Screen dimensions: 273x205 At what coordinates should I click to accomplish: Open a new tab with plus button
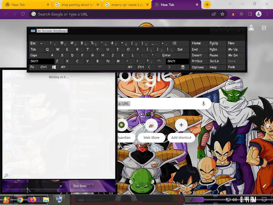click(207, 5)
